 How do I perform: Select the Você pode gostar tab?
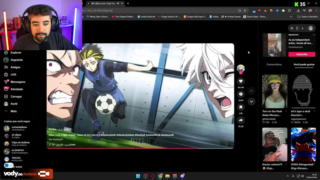tap(304, 64)
